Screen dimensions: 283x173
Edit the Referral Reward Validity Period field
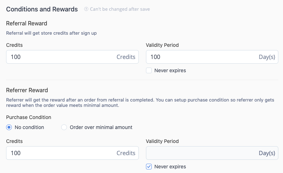tap(212, 57)
